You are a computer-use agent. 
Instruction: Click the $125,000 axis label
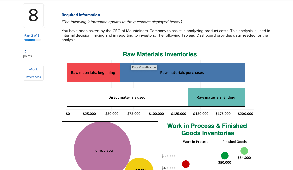179,114
